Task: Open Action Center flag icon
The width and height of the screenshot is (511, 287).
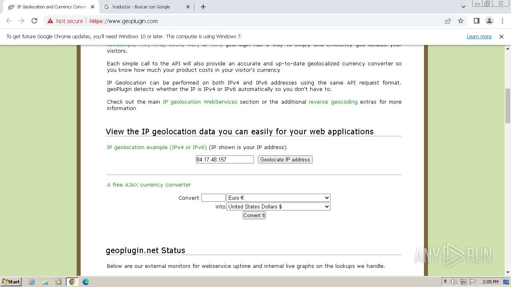Action: point(473,282)
